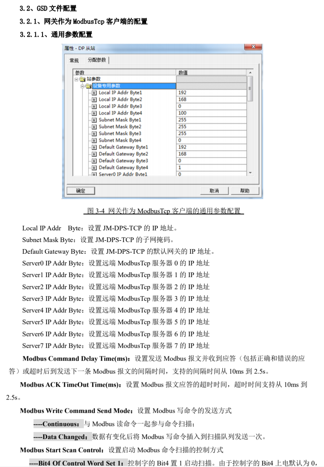The width and height of the screenshot is (324, 467).
Task: Click value 255 for Subnet Mask Byte1
Action: (211, 120)
